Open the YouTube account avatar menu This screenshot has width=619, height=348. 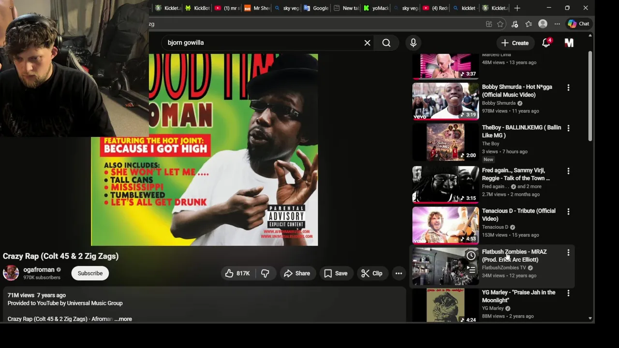pos(569,43)
